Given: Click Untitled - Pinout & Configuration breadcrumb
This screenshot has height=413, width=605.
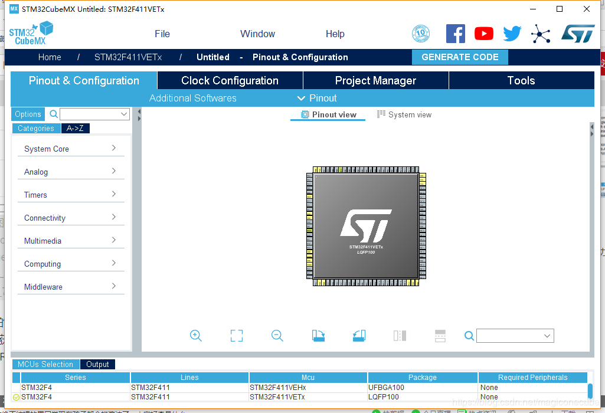Looking at the screenshot, I should point(272,57).
